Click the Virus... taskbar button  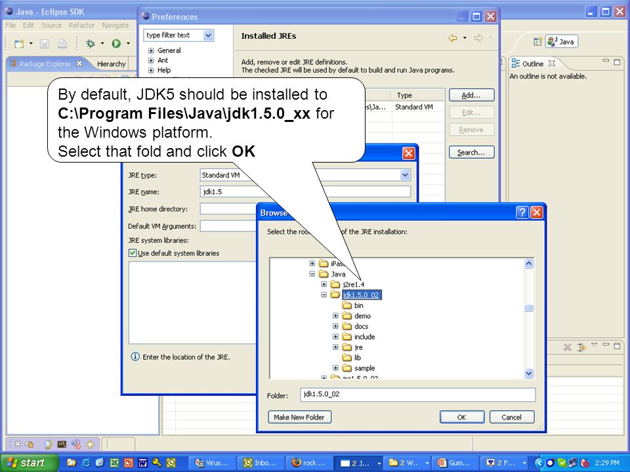(211, 463)
